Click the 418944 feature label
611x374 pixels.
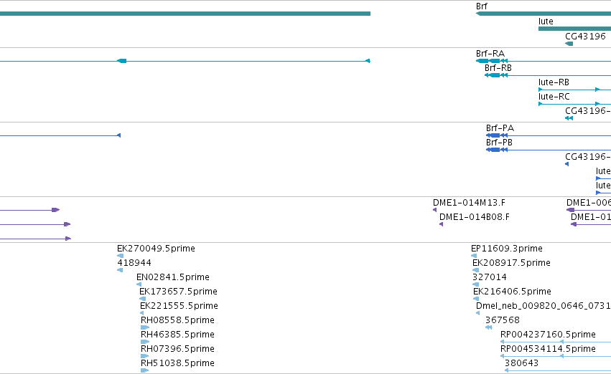pos(134,263)
